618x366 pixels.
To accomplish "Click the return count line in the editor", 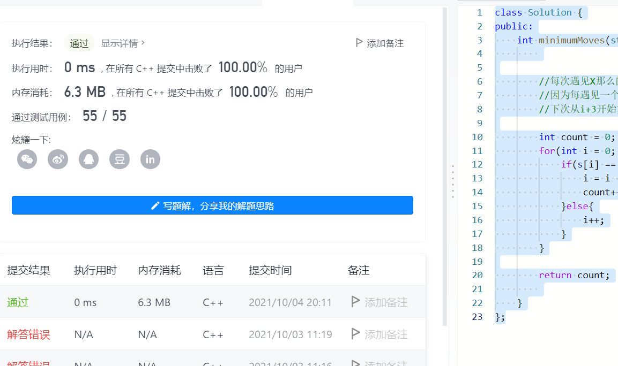I will [x=574, y=275].
